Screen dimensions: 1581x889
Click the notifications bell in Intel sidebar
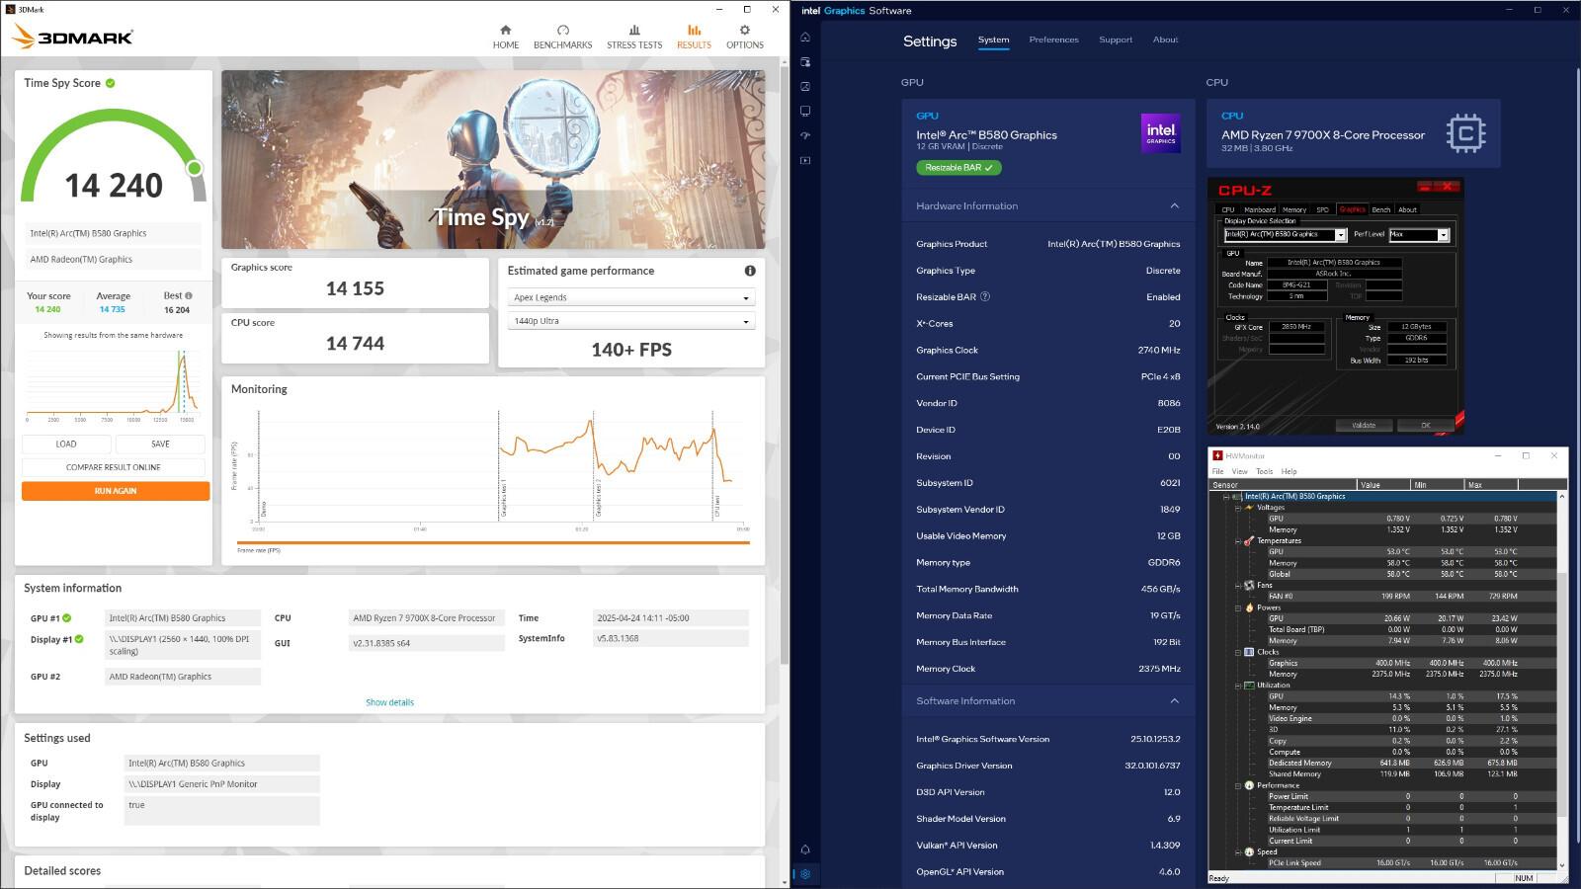805,849
